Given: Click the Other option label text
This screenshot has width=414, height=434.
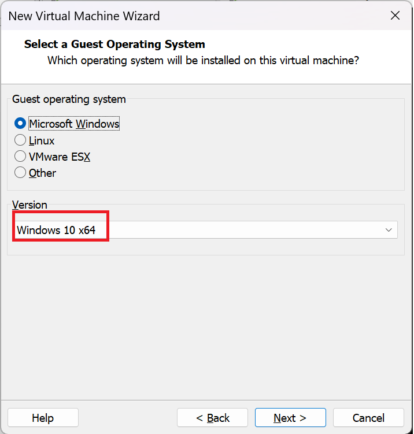Looking at the screenshot, I should coord(42,173).
